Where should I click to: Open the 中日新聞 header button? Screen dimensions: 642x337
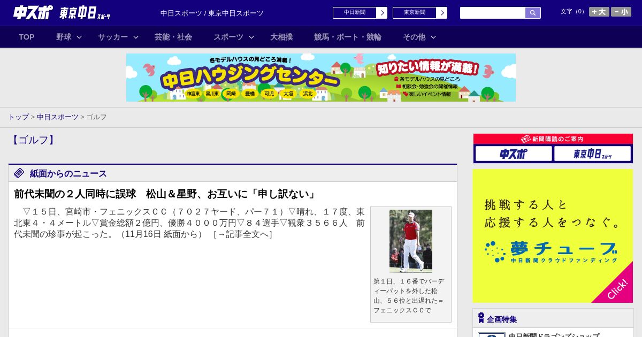[x=354, y=13]
